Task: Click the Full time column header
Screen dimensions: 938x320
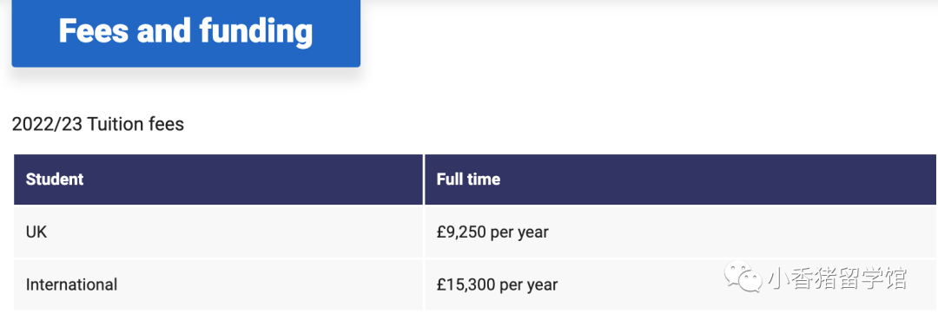Action: coord(680,180)
